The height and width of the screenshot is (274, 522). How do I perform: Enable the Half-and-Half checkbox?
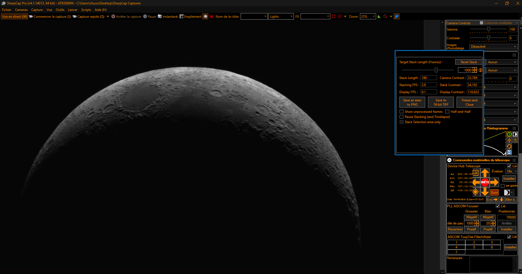pos(447,112)
